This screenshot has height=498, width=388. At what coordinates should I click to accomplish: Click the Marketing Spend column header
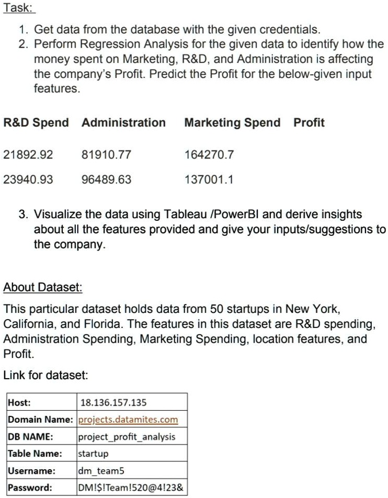point(232,123)
